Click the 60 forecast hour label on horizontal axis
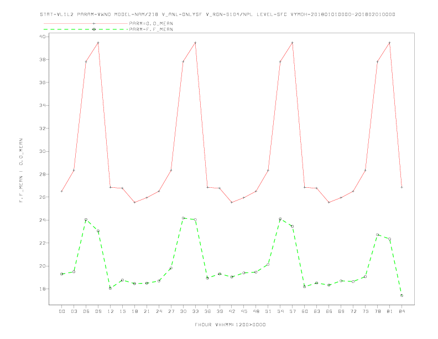 click(305, 311)
